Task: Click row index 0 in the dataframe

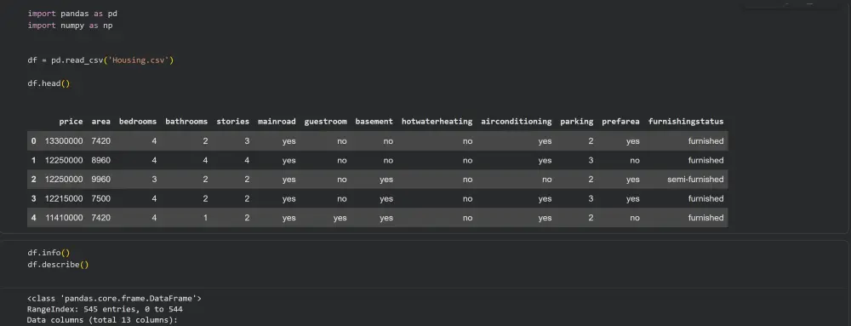Action: 34,141
